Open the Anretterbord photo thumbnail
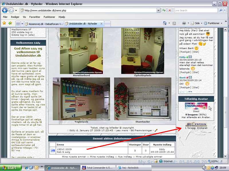The image size is (229, 171). pyautogui.click(x=81, y=51)
